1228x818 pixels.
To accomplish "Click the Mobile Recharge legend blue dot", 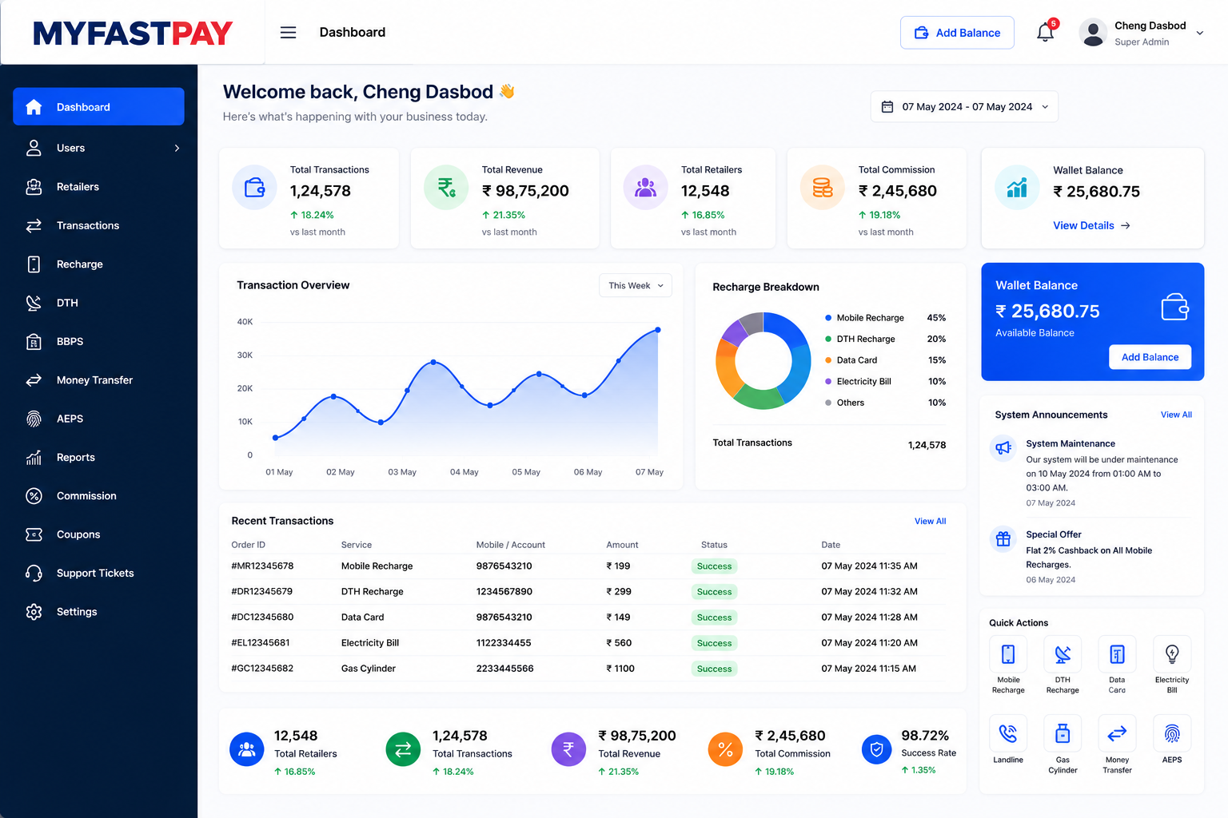I will 828,318.
